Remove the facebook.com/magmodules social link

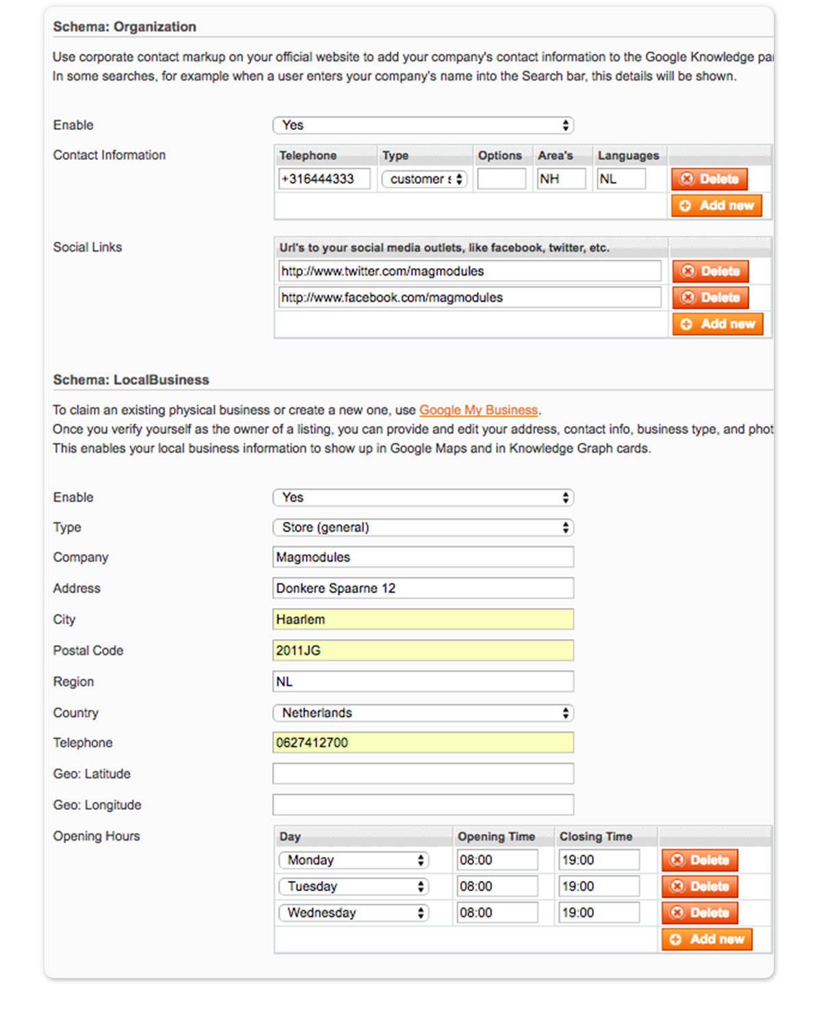pyautogui.click(x=710, y=298)
